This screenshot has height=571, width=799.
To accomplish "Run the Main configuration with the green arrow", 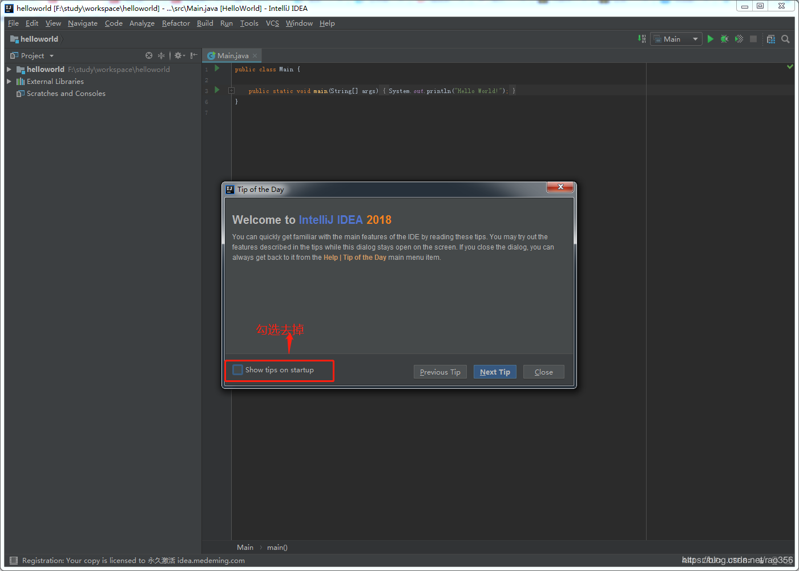I will tap(710, 39).
